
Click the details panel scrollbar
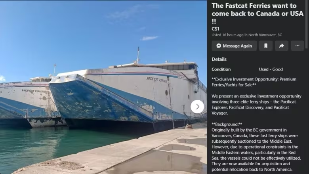pyautogui.click(x=306, y=24)
